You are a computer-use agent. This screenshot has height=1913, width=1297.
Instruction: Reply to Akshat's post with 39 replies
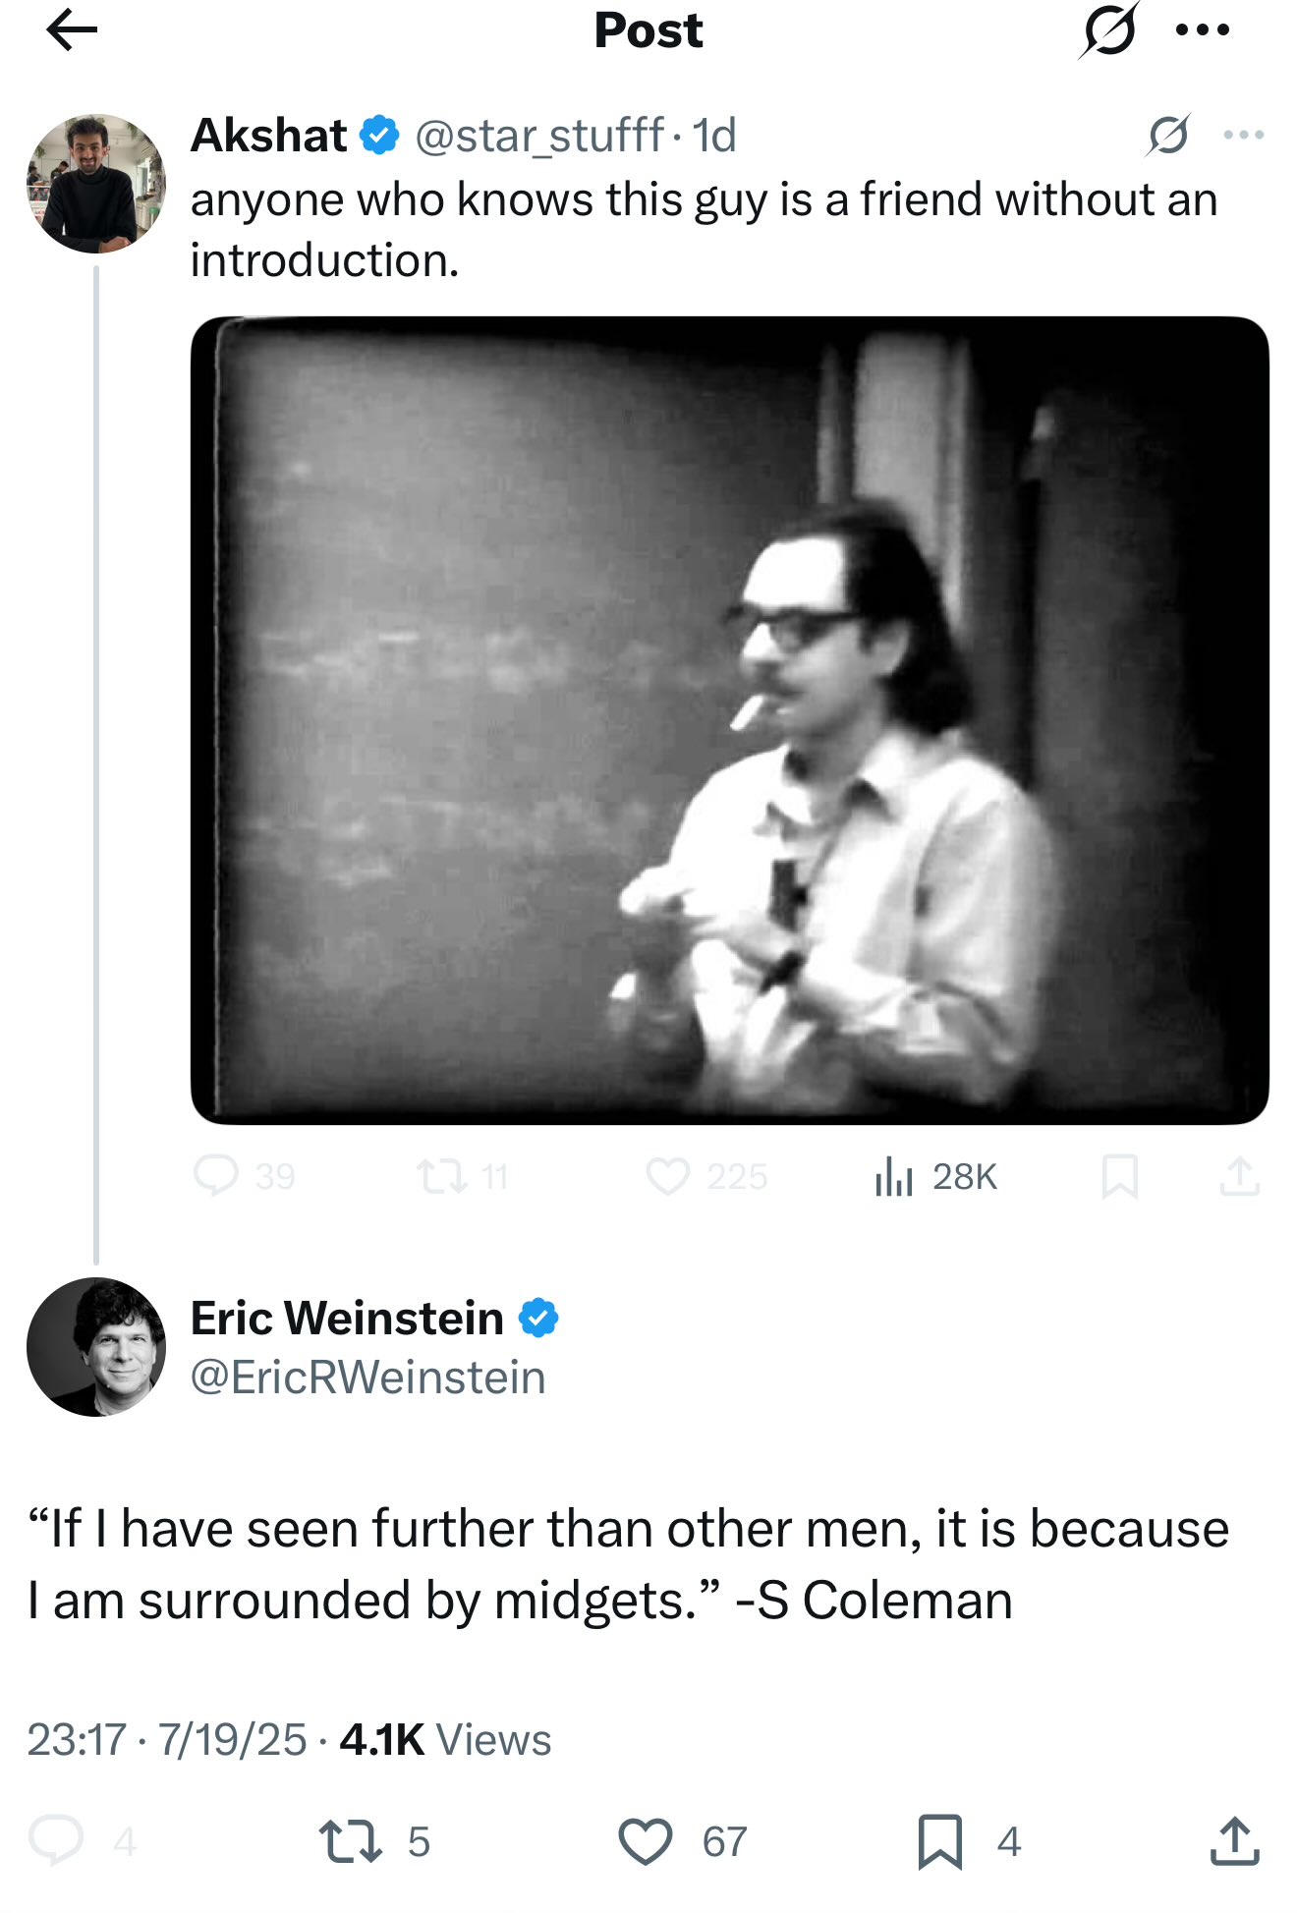click(x=216, y=1175)
